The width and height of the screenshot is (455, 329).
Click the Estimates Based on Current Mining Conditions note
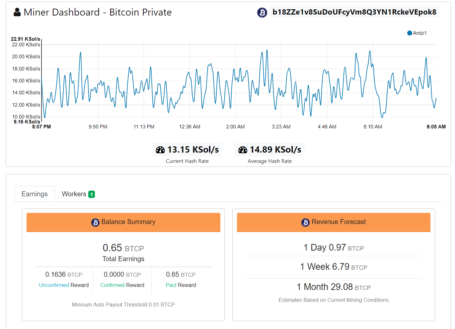coord(334,300)
